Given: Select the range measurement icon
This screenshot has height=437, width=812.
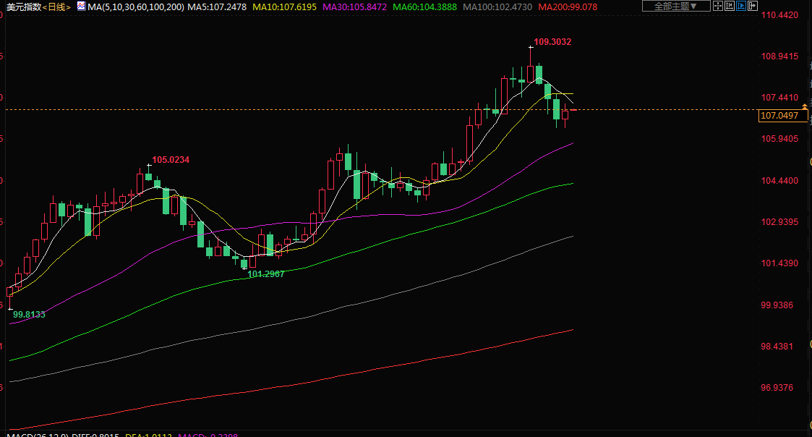Looking at the screenshot, I should (729, 7).
